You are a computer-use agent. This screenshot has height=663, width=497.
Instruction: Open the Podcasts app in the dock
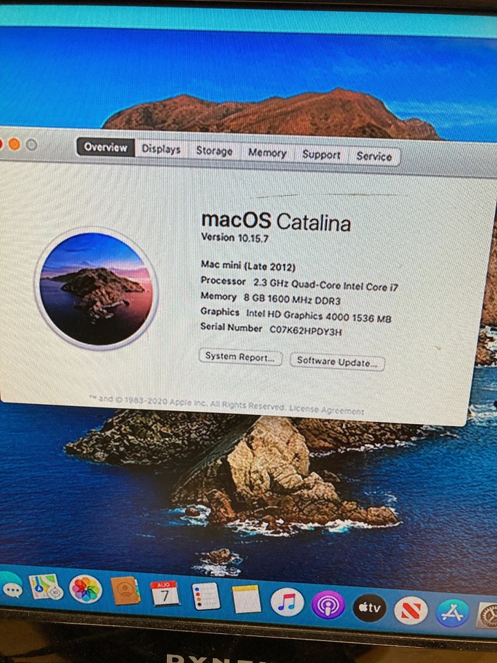328,605
